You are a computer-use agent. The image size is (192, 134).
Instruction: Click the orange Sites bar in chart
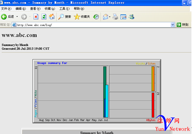(154, 79)
